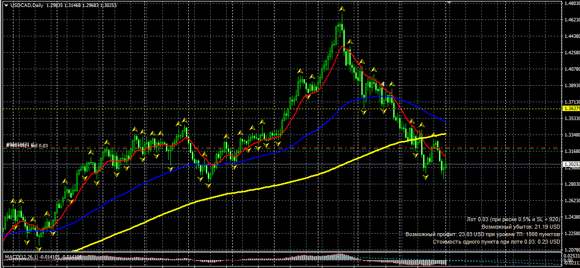Click the OHLC close value 1.30253 in the header
Viewport: 580px width, 268px height.
109,5
